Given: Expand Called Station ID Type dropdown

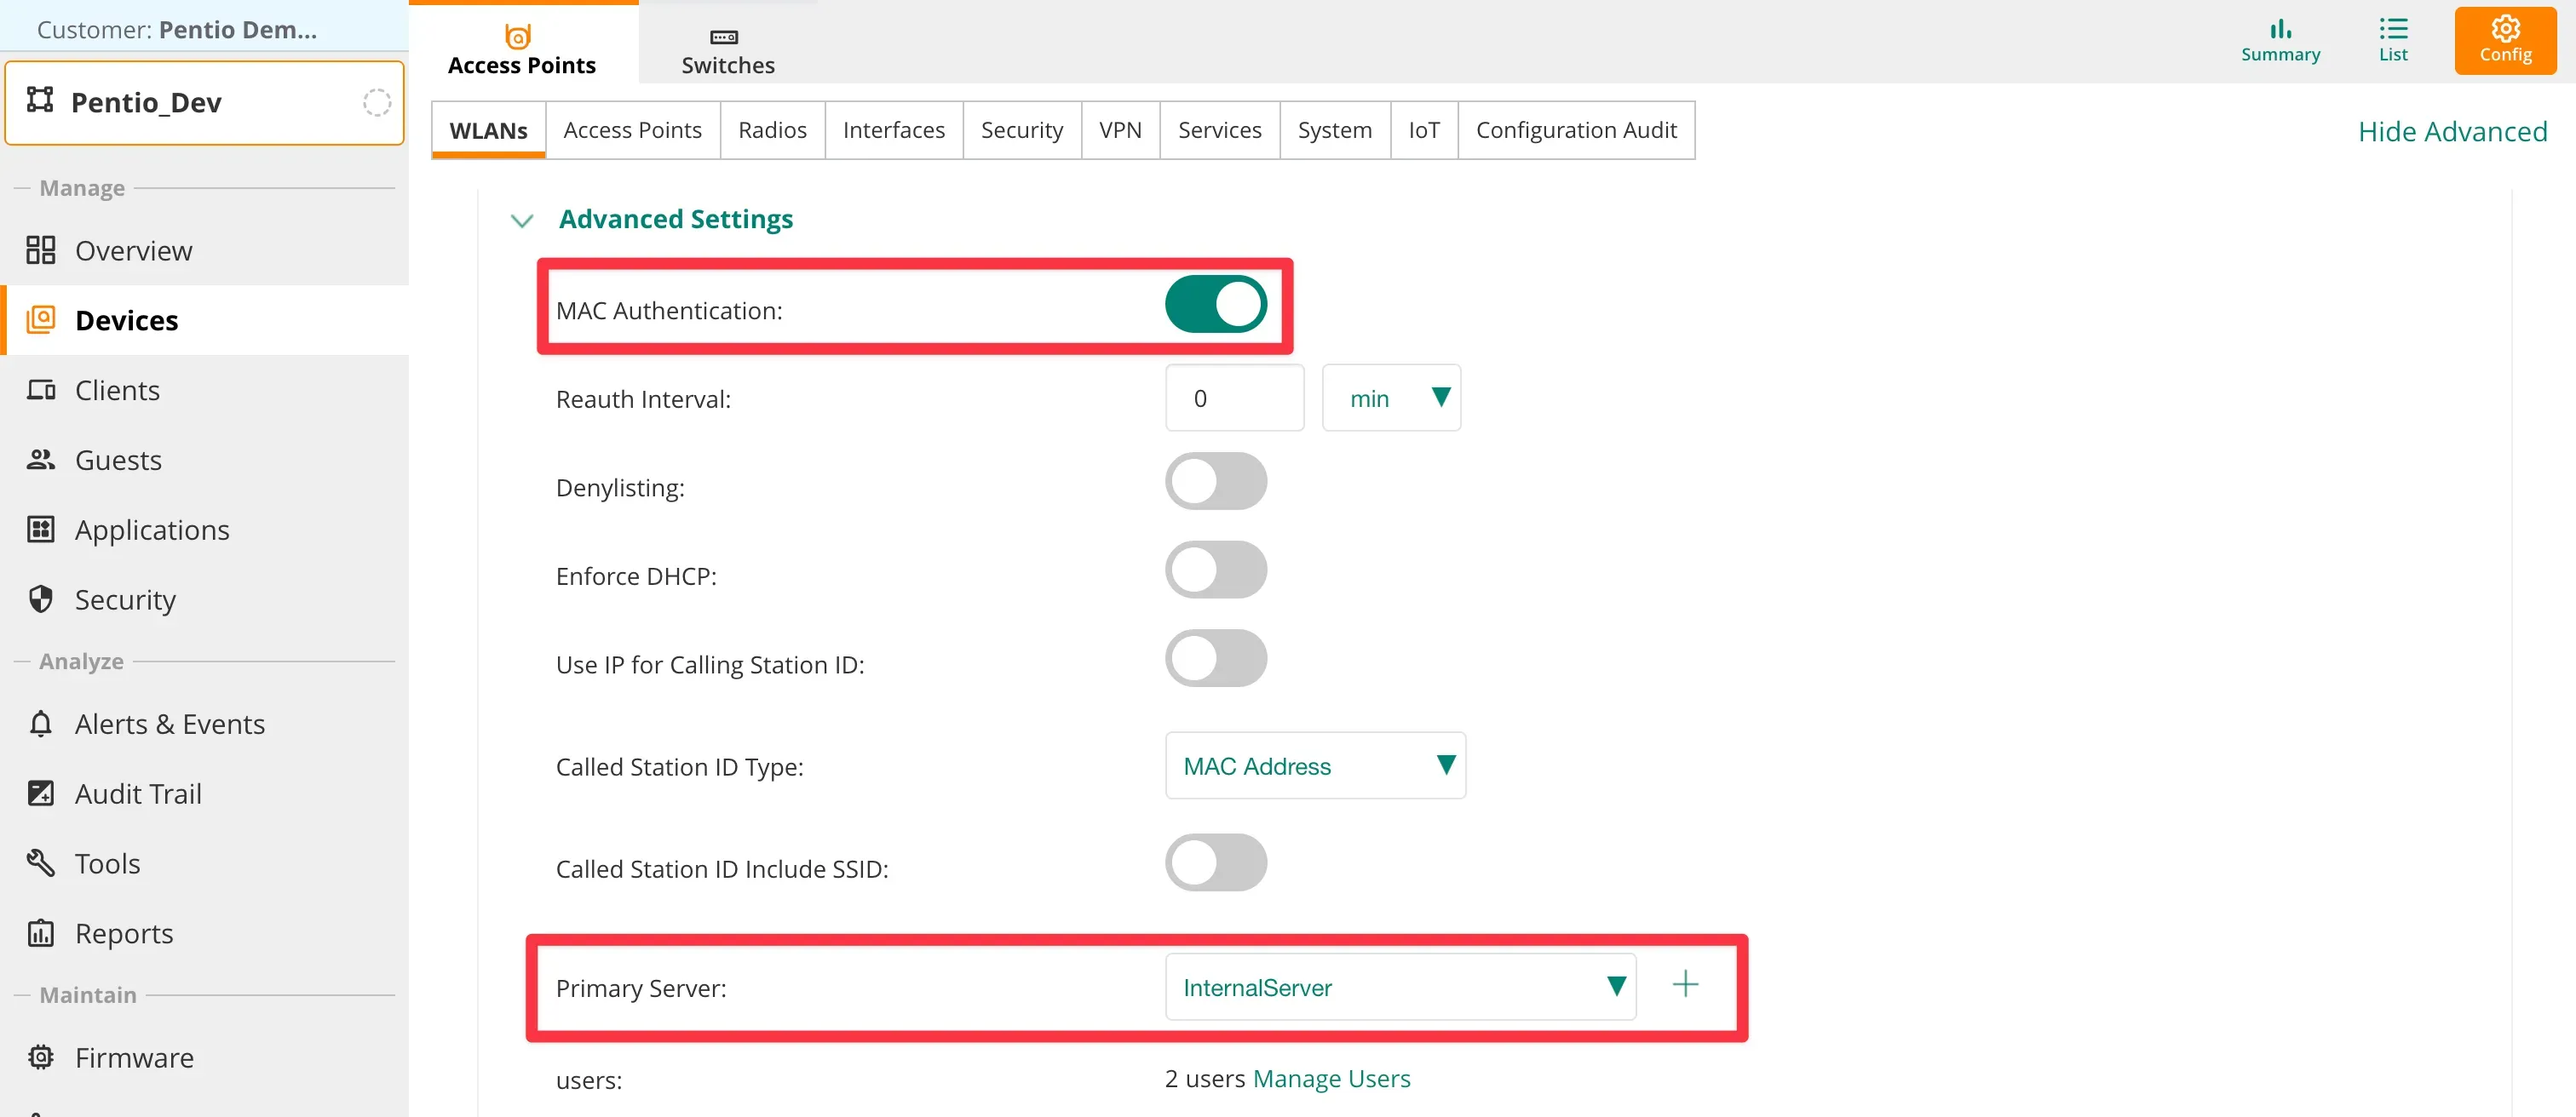Looking at the screenshot, I should (1314, 765).
